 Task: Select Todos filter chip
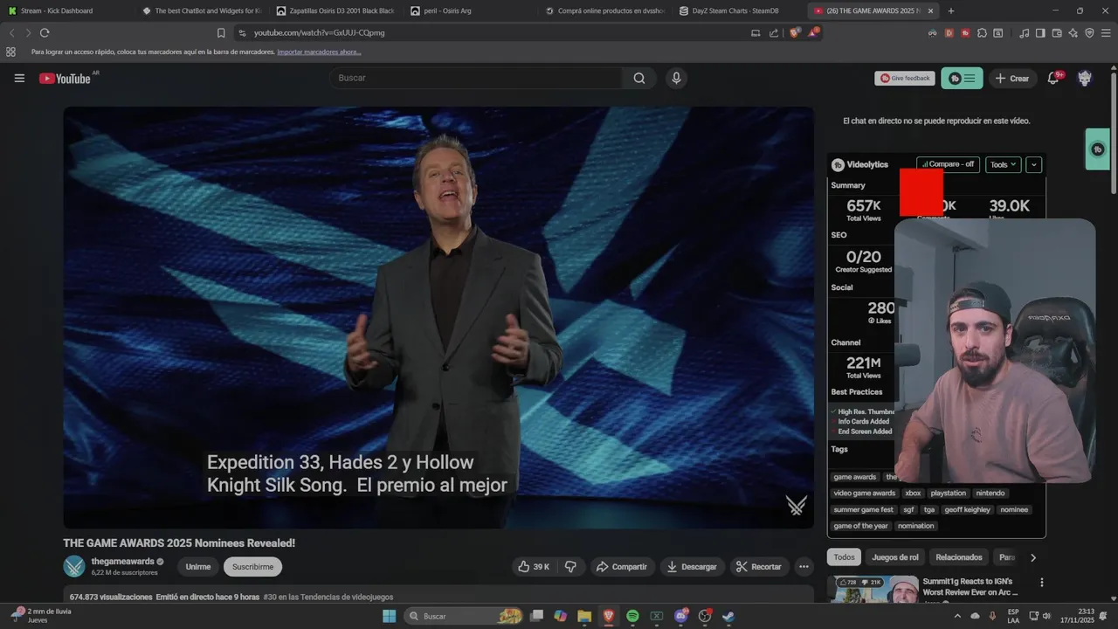(844, 557)
